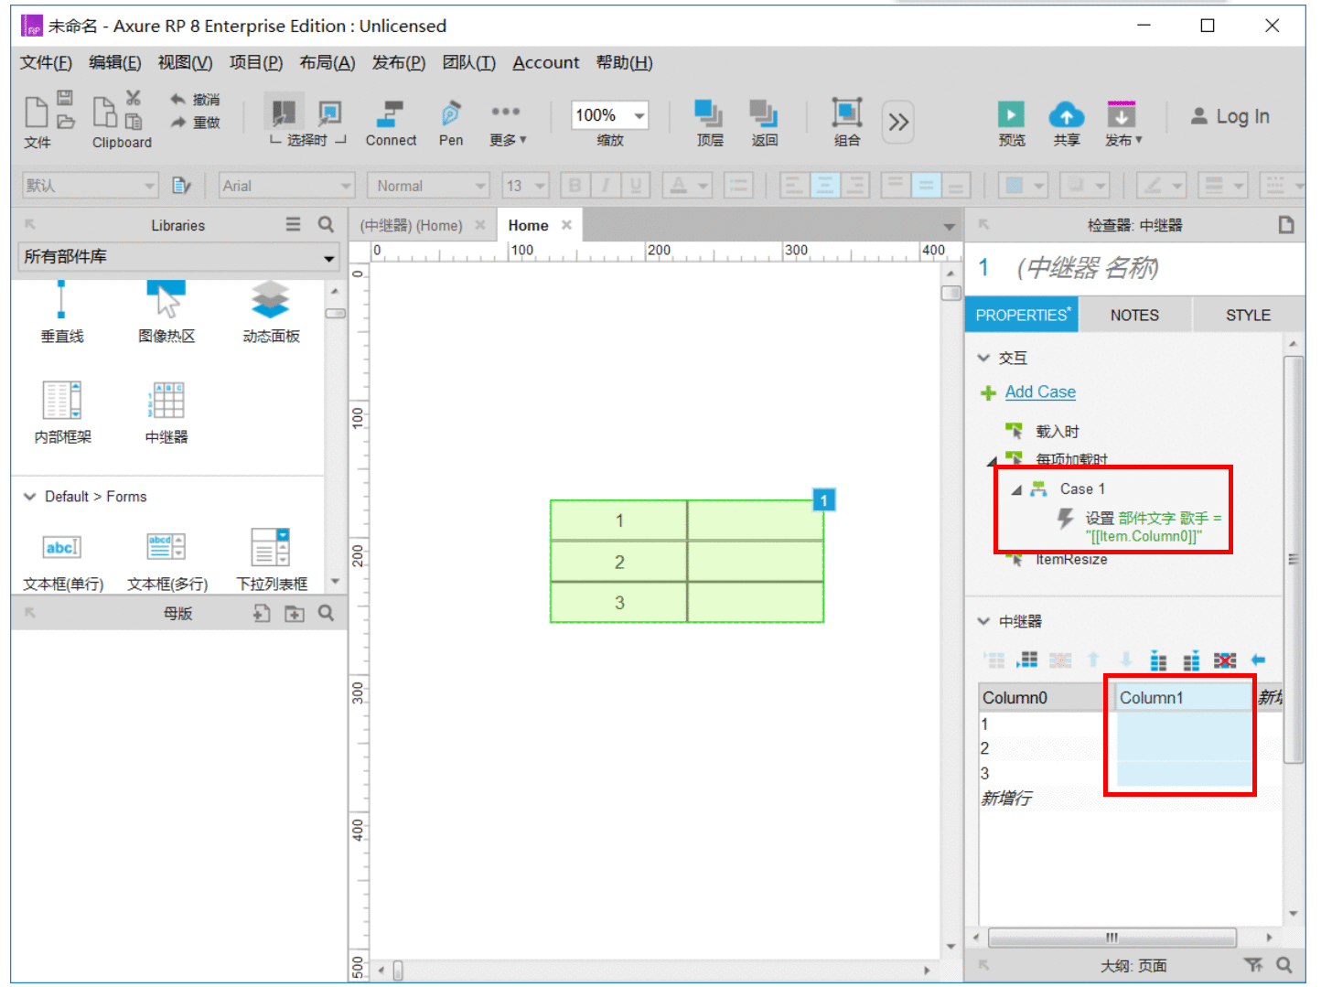Viewport: 1321px width, 987px height.
Task: Click the Column1 header field
Action: coord(1183,698)
